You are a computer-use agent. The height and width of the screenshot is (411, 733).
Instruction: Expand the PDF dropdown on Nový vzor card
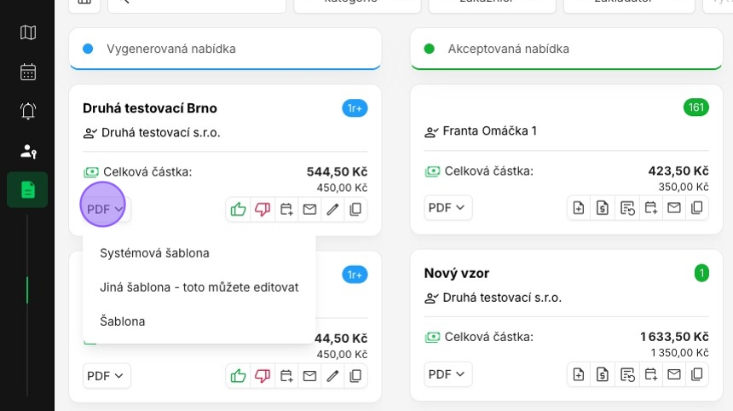coord(447,374)
